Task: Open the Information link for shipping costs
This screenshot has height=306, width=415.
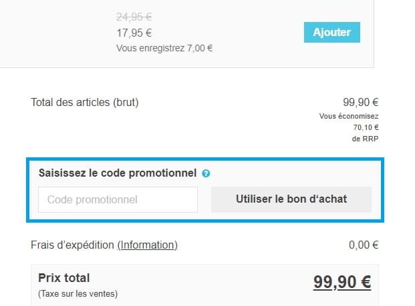Action: pos(148,245)
